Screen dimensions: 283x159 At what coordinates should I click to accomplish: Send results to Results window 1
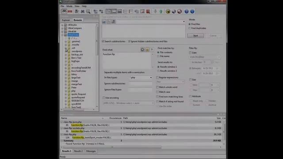tap(158, 67)
